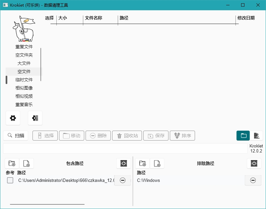Remove the C:\Users\Administrator included path
The width and height of the screenshot is (266, 209).
point(122,180)
